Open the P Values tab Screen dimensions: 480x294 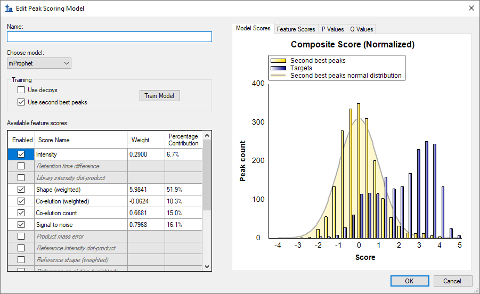tap(332, 29)
